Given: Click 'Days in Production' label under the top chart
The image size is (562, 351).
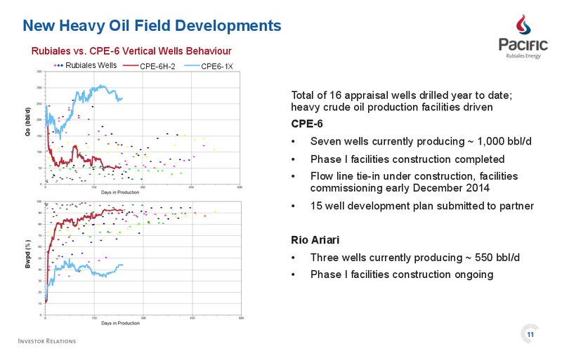Looking at the screenshot, I should (x=120, y=192).
